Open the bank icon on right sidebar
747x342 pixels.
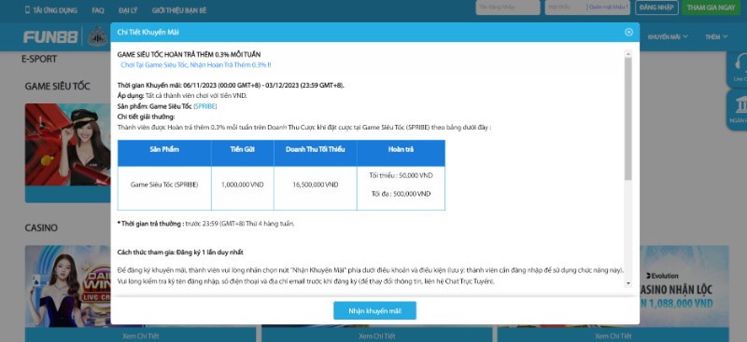[740, 105]
